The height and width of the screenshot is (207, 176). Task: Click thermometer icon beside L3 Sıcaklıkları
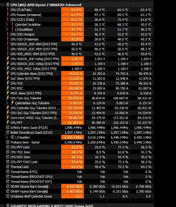click(12, 29)
